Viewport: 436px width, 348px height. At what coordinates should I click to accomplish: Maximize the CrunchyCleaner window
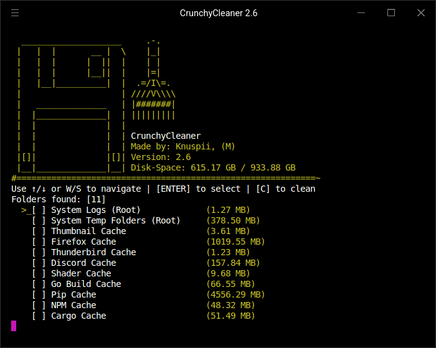pos(391,13)
